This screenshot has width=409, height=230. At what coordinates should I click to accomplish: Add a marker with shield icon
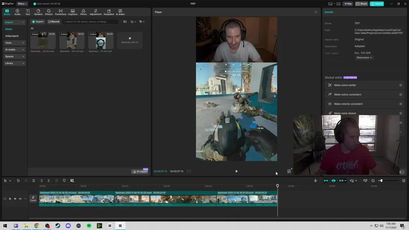pyautogui.click(x=64, y=180)
